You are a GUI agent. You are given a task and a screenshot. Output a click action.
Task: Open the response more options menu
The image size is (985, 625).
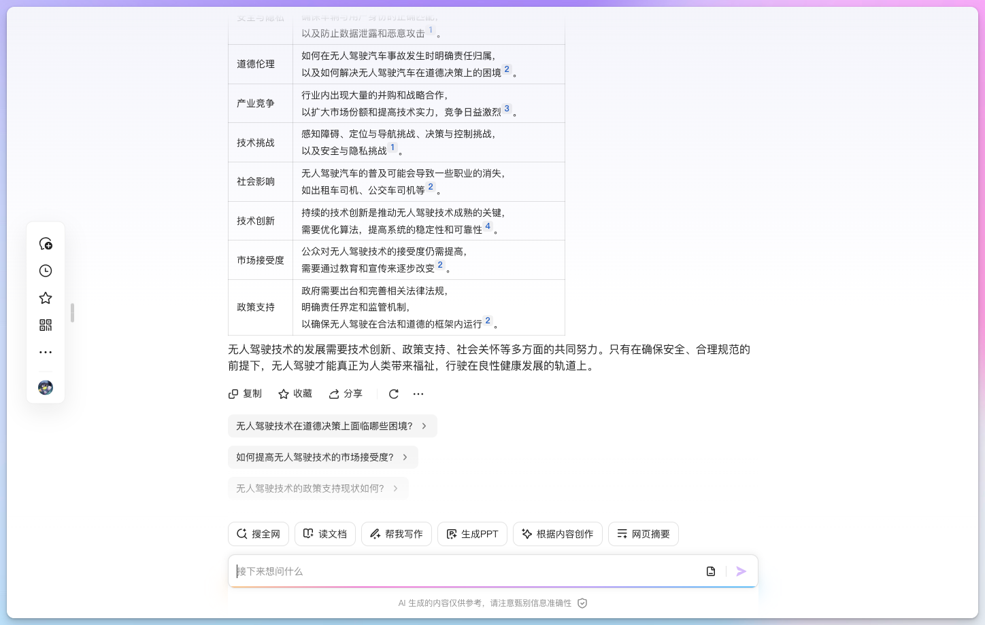[418, 393]
